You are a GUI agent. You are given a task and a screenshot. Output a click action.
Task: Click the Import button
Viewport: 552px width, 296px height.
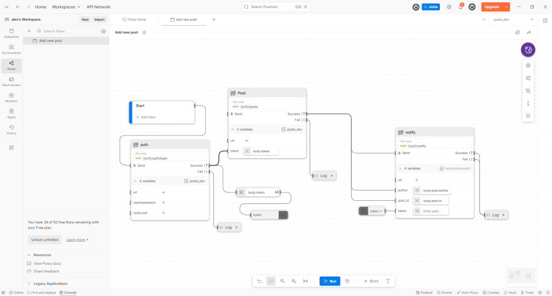(x=100, y=20)
